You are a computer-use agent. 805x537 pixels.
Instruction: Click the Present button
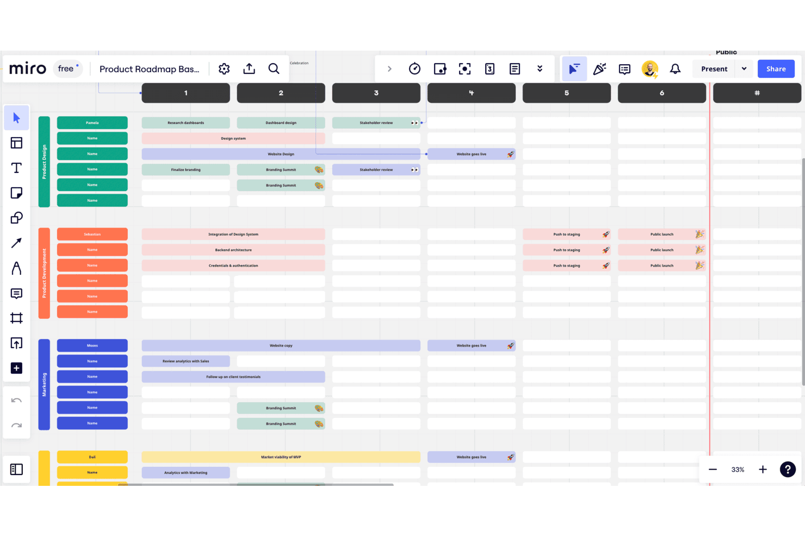coord(714,69)
